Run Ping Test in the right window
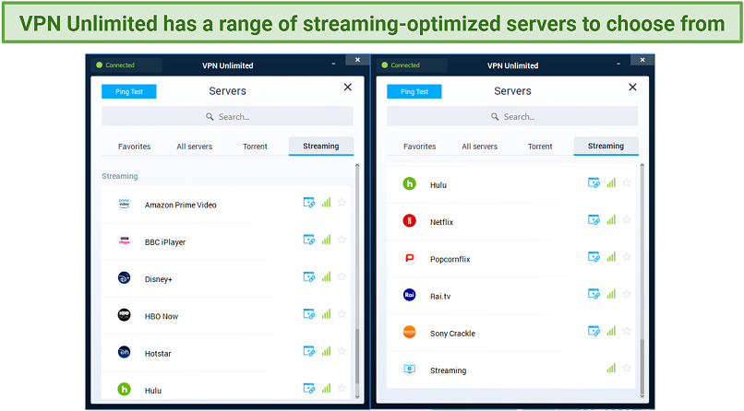 pyautogui.click(x=414, y=91)
